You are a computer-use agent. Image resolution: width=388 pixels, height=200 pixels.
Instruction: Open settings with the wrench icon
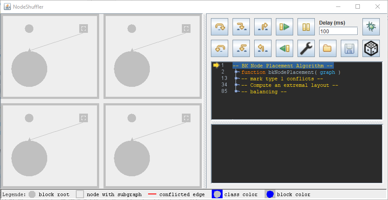coord(306,48)
